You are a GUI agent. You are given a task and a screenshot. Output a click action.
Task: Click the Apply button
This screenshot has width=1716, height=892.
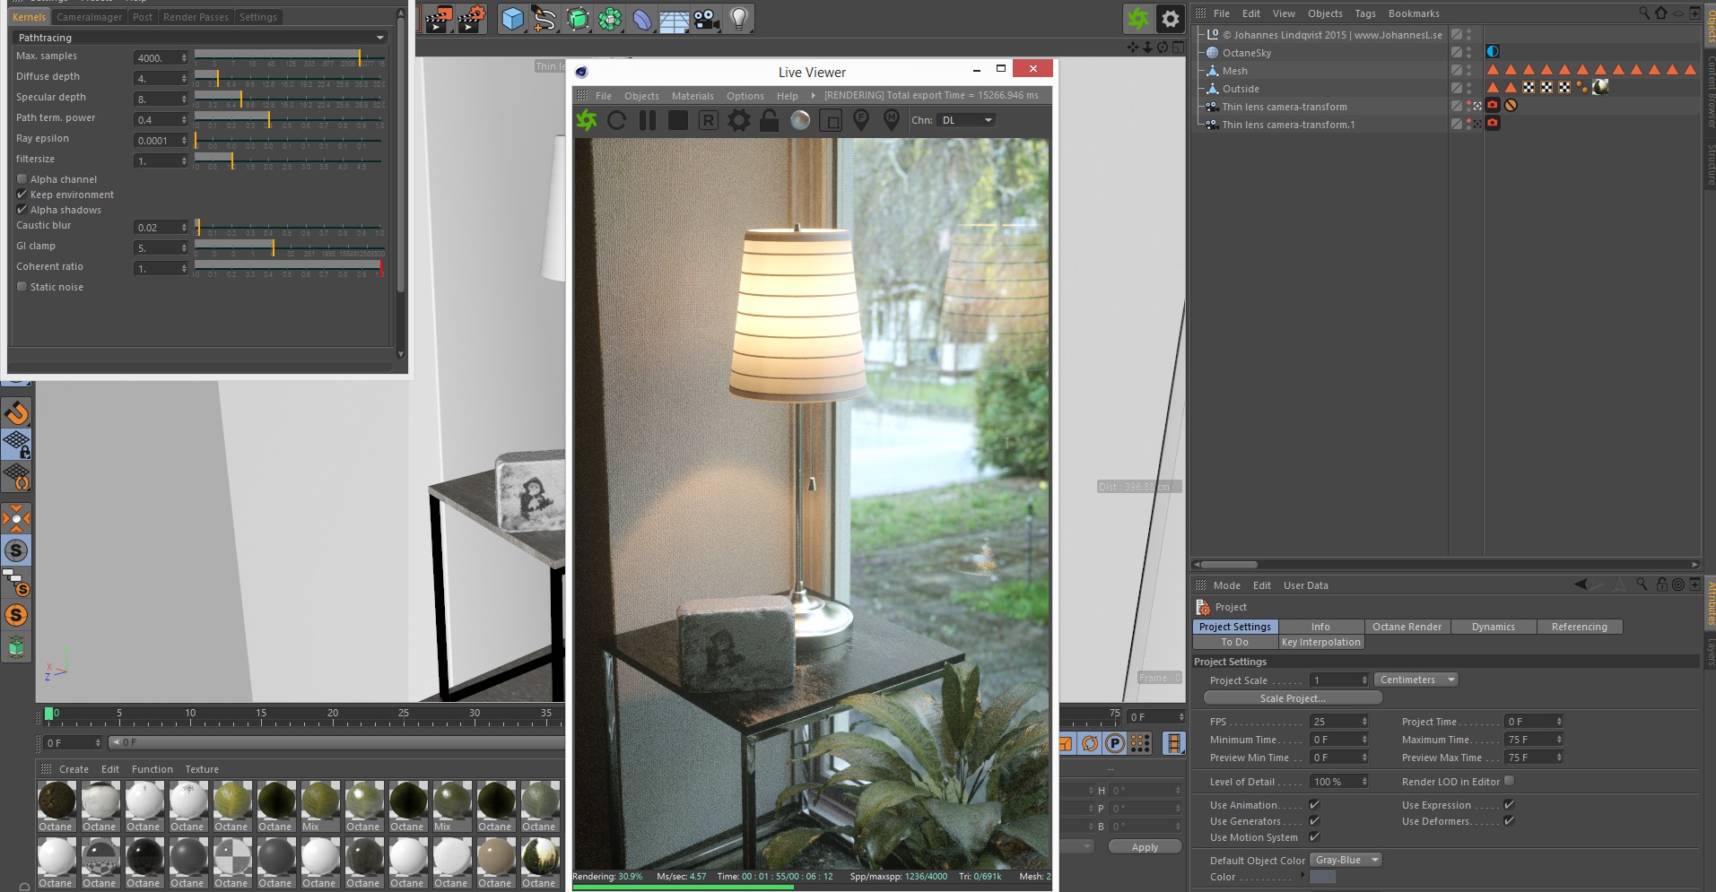click(x=1145, y=847)
